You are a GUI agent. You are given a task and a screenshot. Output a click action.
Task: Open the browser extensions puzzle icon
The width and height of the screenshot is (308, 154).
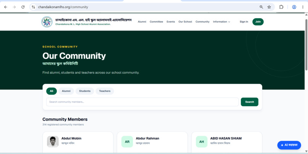281,7
